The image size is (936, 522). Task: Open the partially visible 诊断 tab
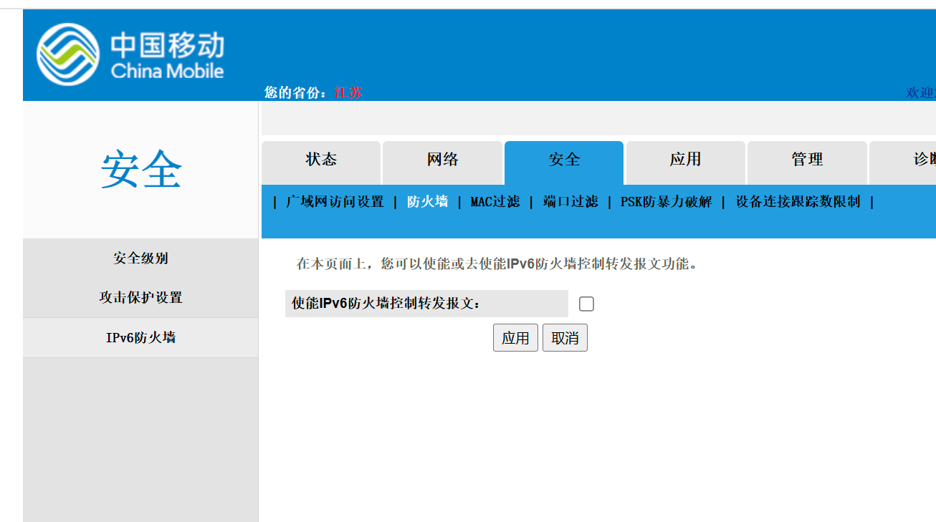(903, 160)
